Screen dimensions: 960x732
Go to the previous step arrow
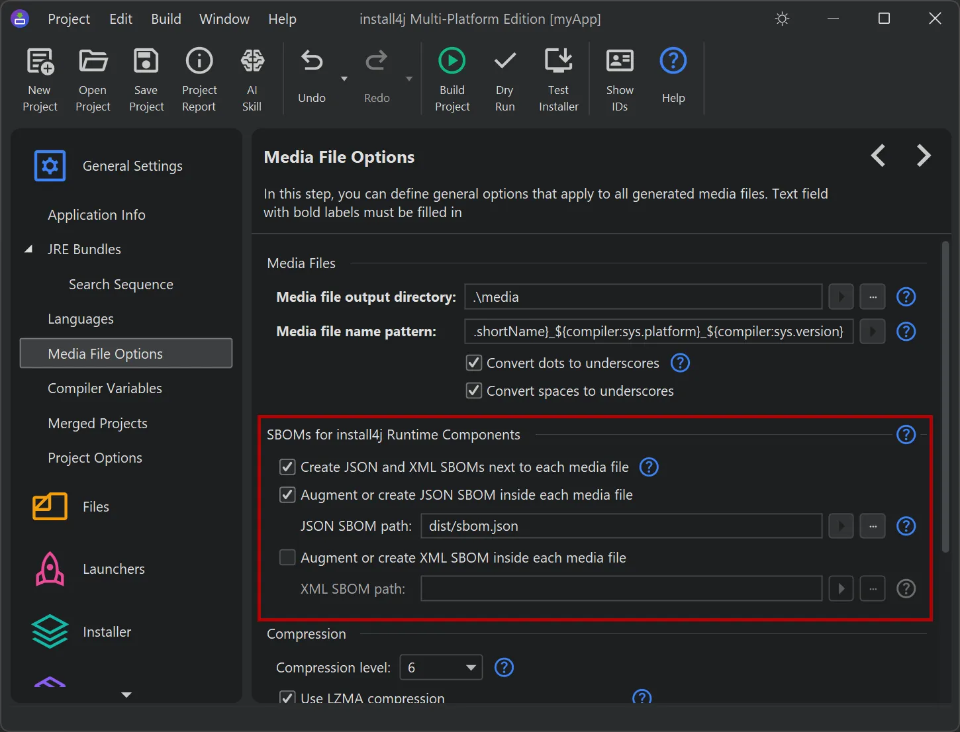(x=878, y=156)
